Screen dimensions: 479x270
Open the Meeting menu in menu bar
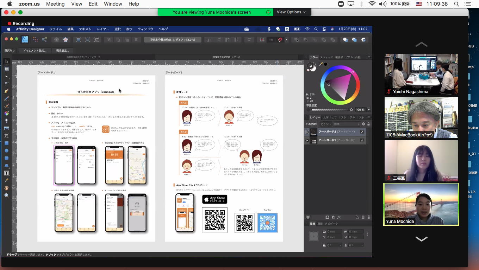pyautogui.click(x=55, y=4)
